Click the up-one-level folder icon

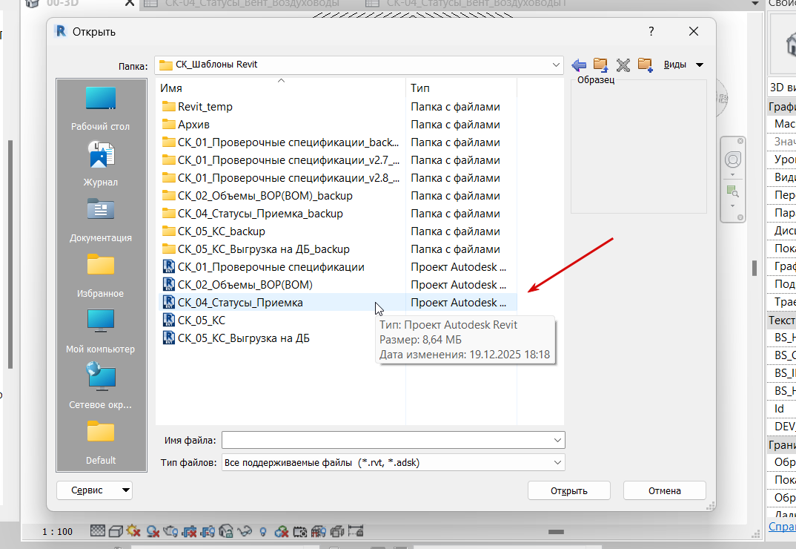coord(601,65)
